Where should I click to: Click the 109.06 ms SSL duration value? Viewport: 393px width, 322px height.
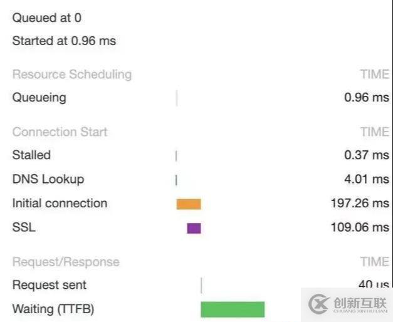(x=359, y=227)
